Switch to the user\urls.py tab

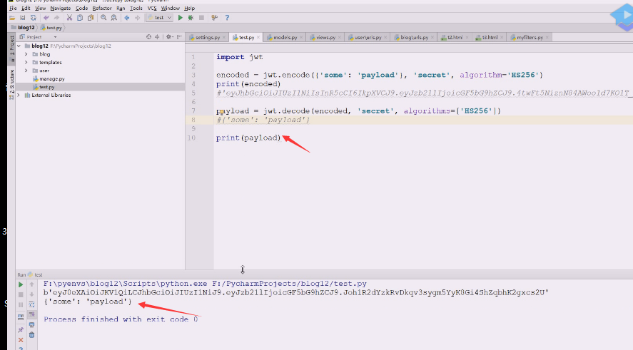pos(368,38)
